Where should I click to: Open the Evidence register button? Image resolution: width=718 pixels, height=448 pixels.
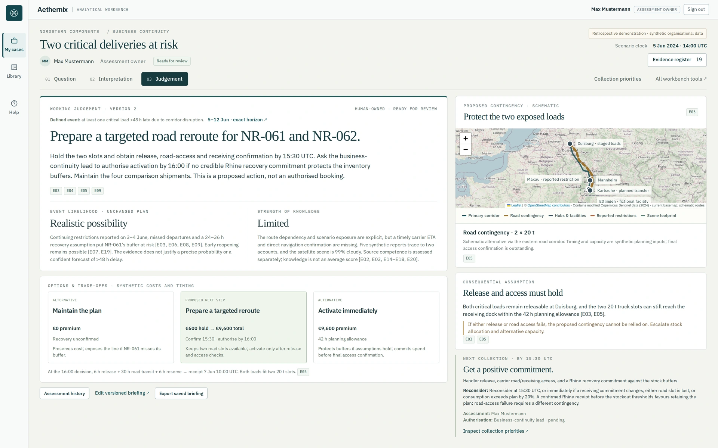coord(677,60)
